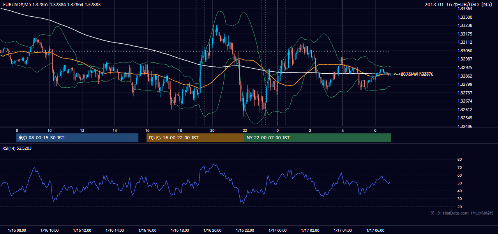Viewport: 498px width, 234px height.
Task: Click the 1.32737 price axis label
Action: [464, 93]
